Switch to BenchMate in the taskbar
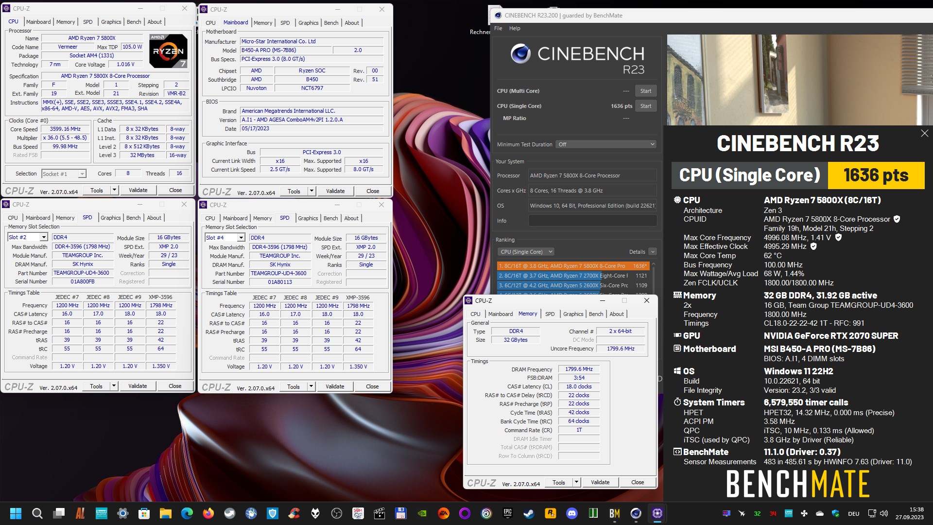933x525 pixels. pos(614,513)
